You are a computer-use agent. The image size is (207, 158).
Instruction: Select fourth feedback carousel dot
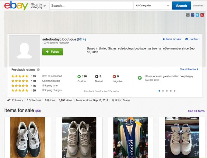click(171, 91)
